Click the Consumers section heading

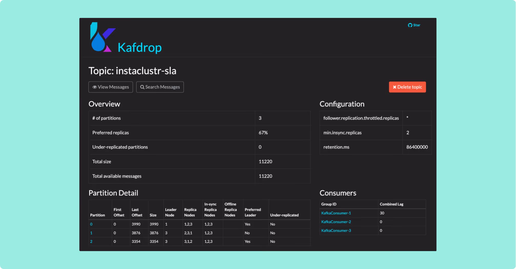point(338,193)
